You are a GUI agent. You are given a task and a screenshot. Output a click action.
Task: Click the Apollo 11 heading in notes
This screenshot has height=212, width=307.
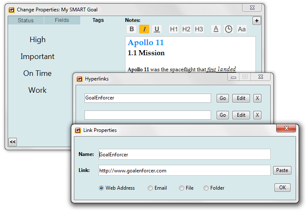point(146,43)
